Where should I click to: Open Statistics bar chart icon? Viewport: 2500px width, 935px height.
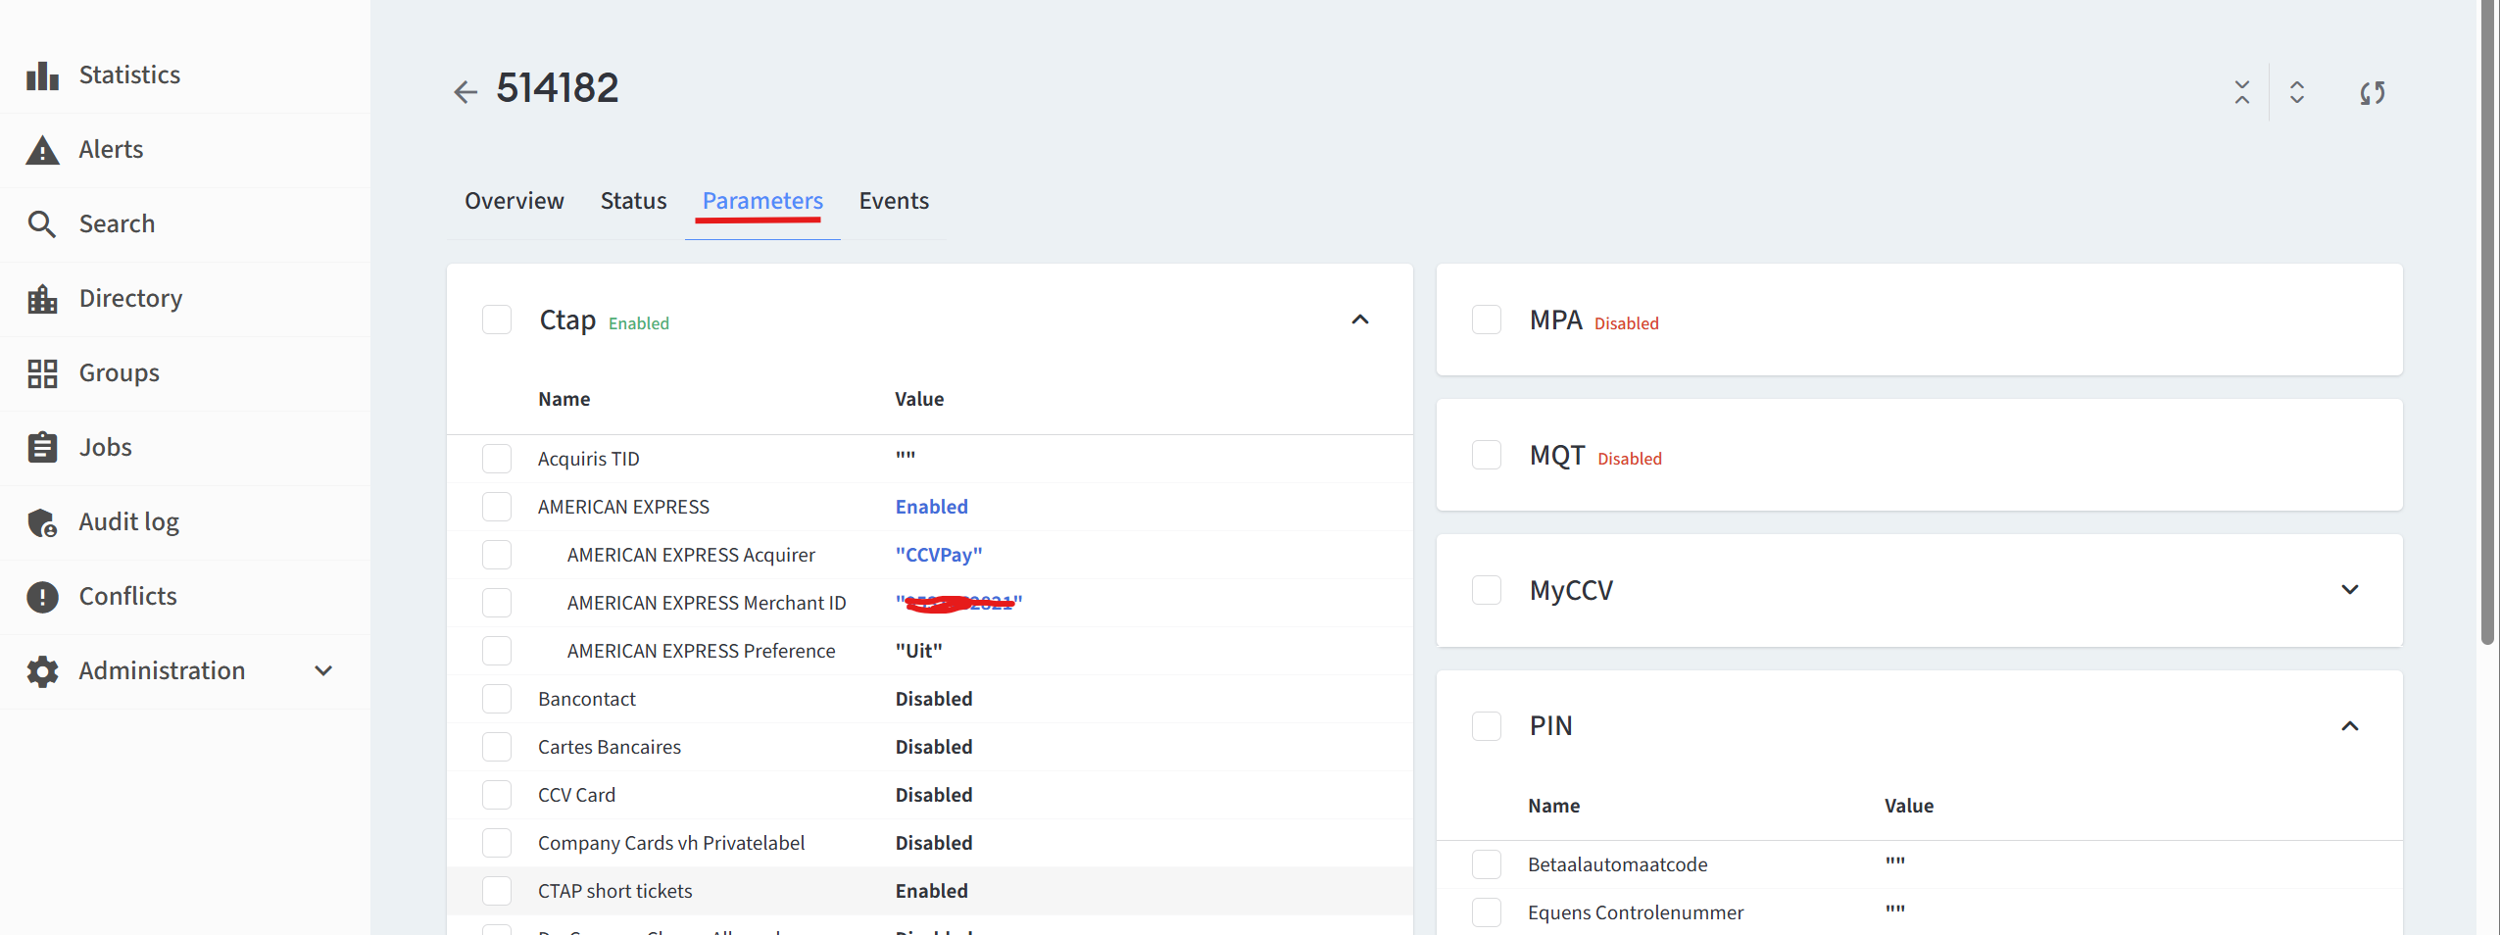coord(42,75)
